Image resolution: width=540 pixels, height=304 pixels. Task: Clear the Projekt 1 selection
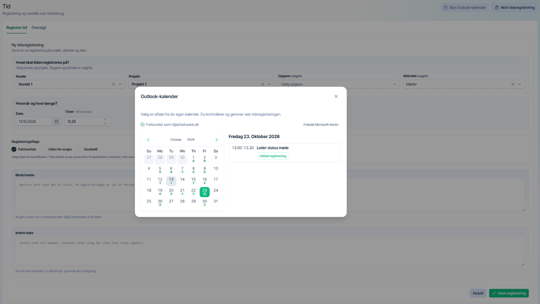click(x=263, y=84)
